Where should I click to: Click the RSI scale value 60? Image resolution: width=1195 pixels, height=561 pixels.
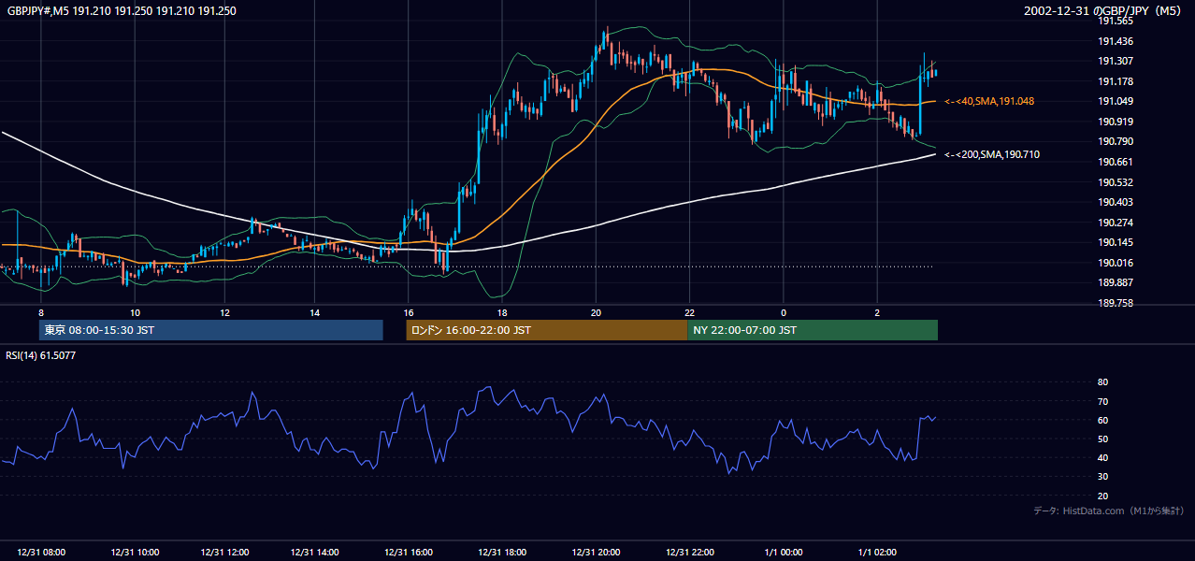[1102, 420]
